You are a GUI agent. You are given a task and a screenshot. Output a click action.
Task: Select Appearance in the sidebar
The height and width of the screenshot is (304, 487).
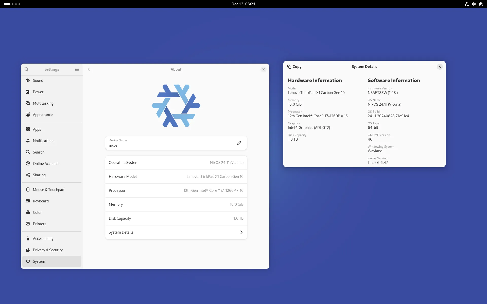tap(52, 115)
